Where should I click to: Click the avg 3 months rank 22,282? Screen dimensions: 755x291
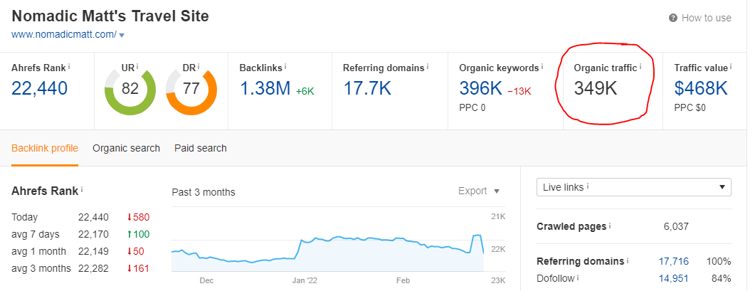(93, 268)
